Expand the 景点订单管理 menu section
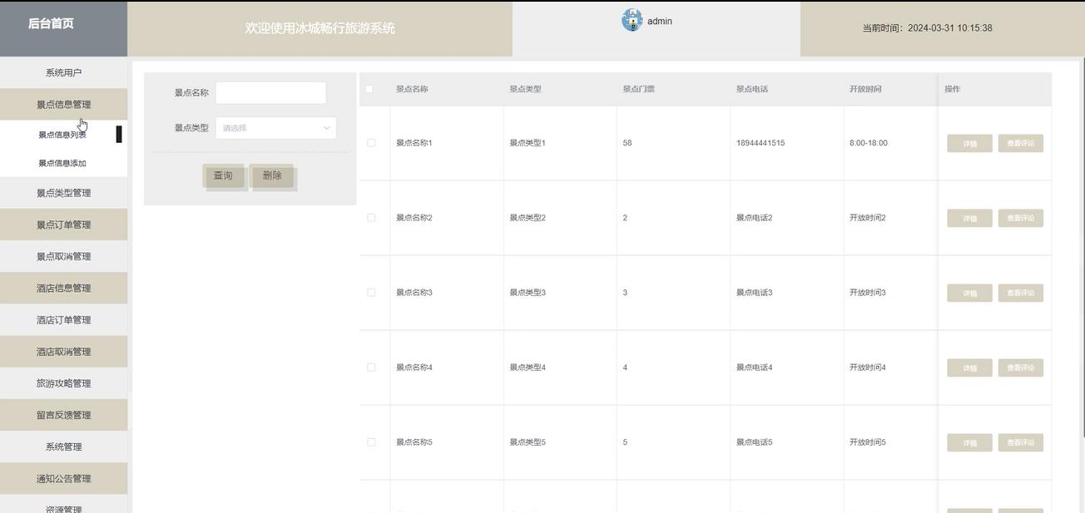 coord(64,224)
